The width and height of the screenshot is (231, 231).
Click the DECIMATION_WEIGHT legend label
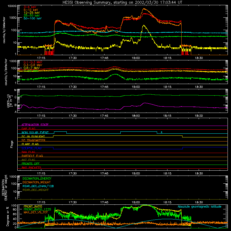click(37, 182)
